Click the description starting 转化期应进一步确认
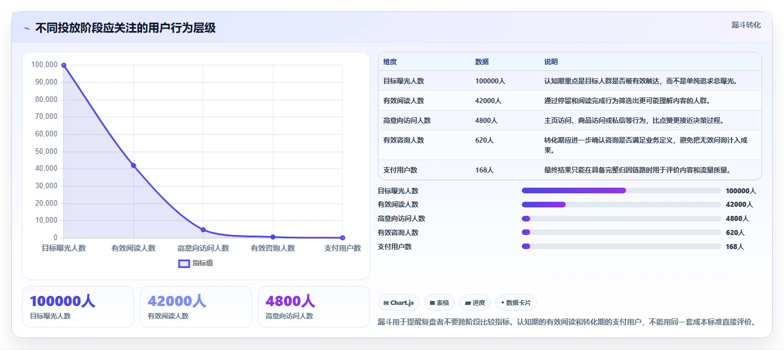This screenshot has width=784, height=350. click(x=646, y=145)
